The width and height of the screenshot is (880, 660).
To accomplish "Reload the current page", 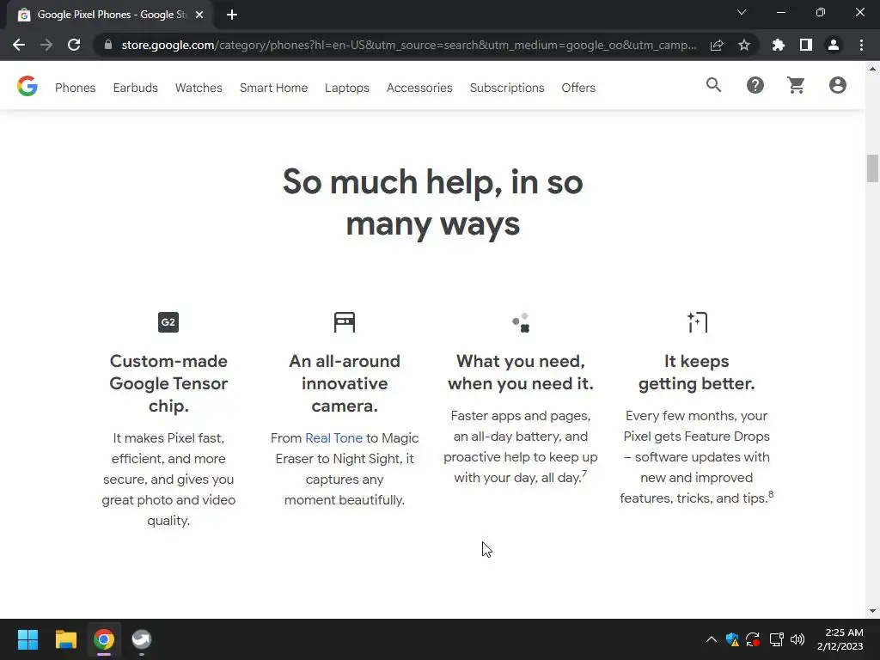I will coord(74,45).
